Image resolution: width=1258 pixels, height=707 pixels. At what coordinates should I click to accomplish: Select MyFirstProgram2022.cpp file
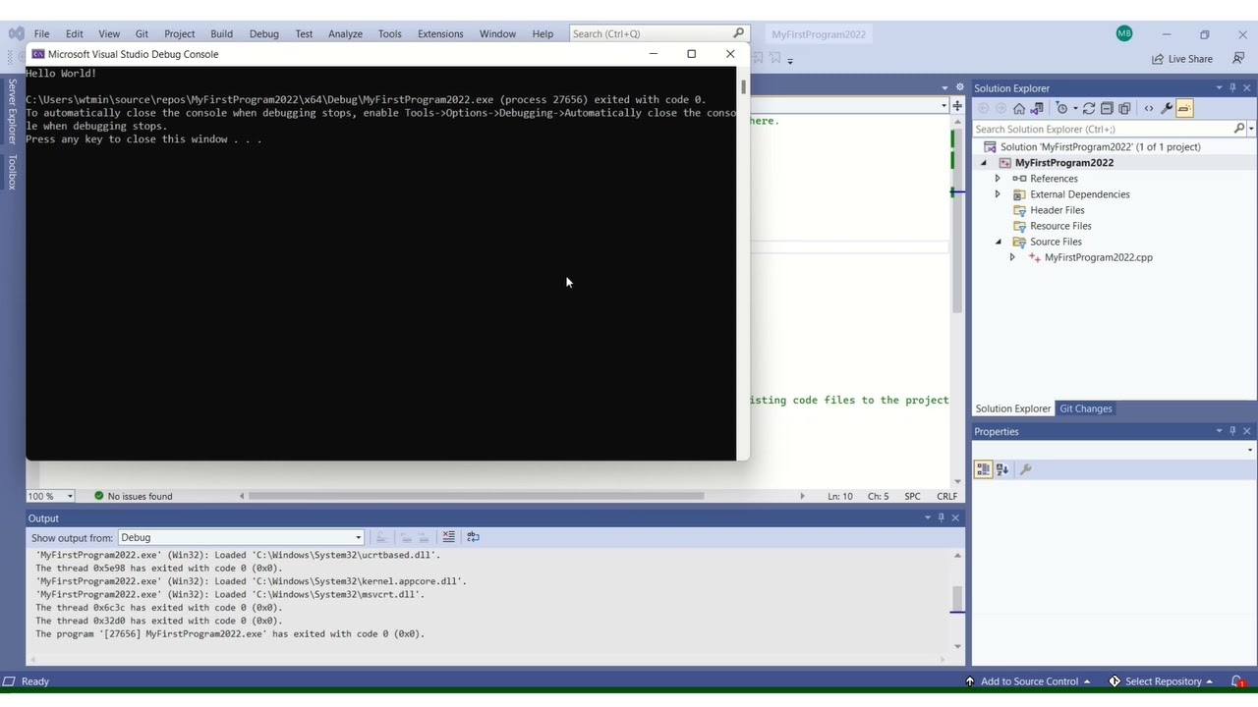coord(1099,257)
